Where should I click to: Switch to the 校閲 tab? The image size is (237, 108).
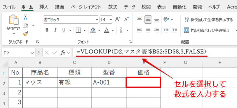(146, 7)
